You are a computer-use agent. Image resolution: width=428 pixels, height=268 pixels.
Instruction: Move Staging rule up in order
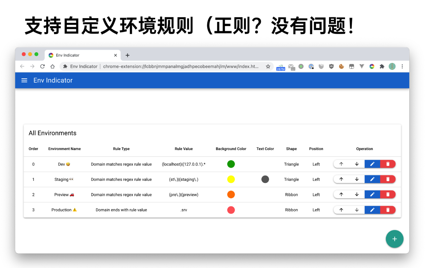pos(341,179)
